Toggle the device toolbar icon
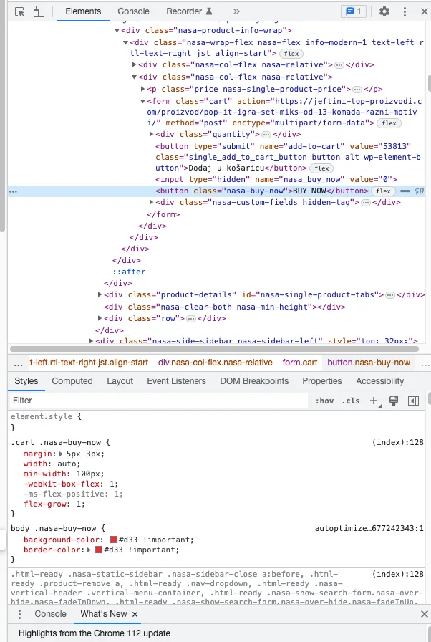Viewport: 431px width, 642px height. 39,11
